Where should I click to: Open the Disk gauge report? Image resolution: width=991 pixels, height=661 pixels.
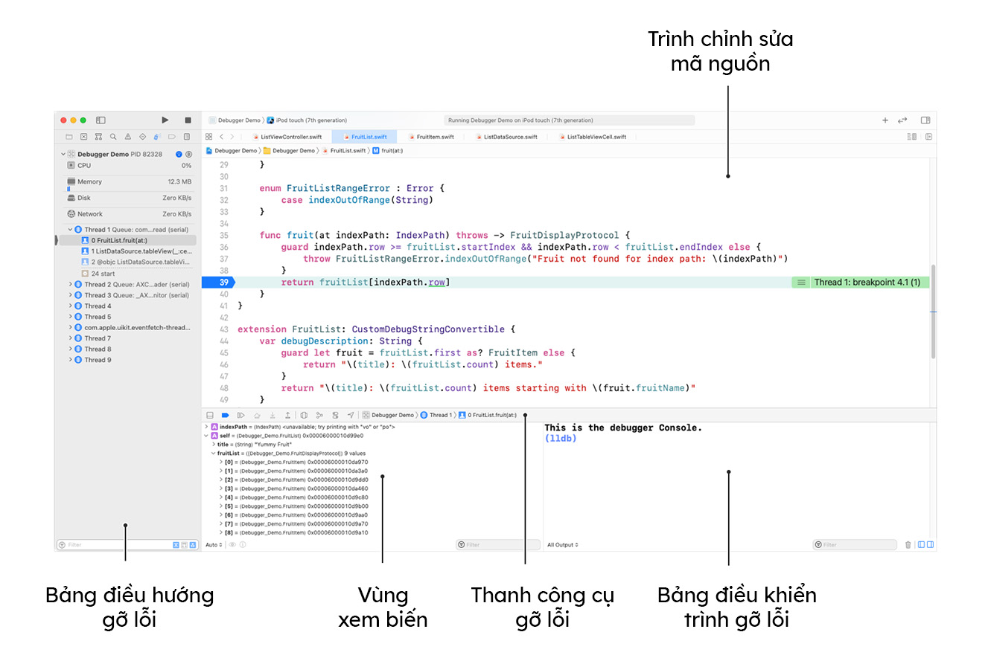(x=129, y=198)
